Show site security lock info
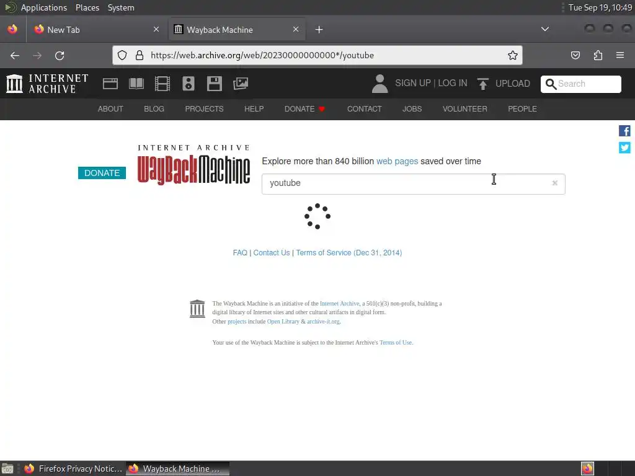The image size is (635, 476). (140, 55)
